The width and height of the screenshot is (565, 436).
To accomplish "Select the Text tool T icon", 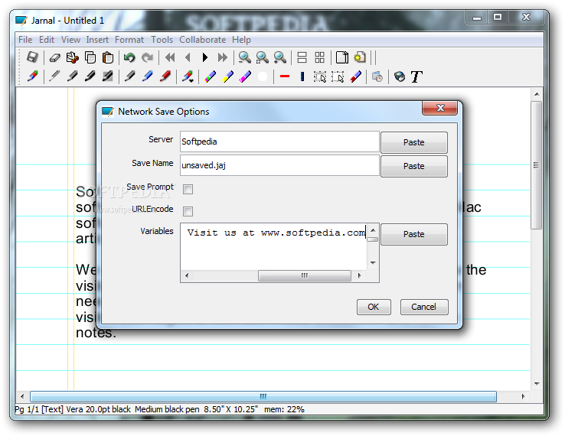I will (x=416, y=76).
